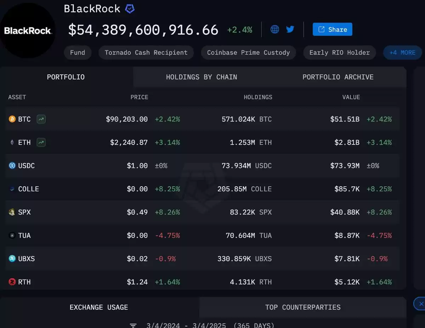
Task: Click the $51.51B BTC value
Action: pos(345,119)
